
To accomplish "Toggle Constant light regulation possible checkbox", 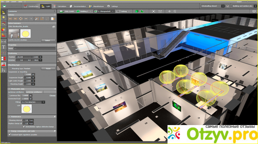I will click(10, 135).
